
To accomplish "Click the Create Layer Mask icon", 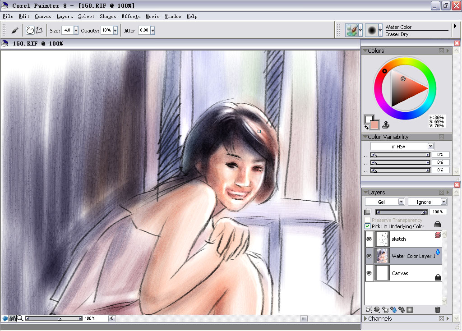I will [x=410, y=309].
